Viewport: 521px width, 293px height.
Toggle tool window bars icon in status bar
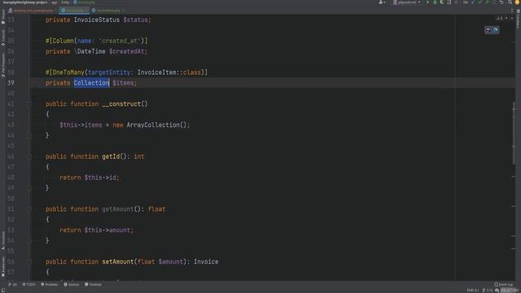pos(3,291)
